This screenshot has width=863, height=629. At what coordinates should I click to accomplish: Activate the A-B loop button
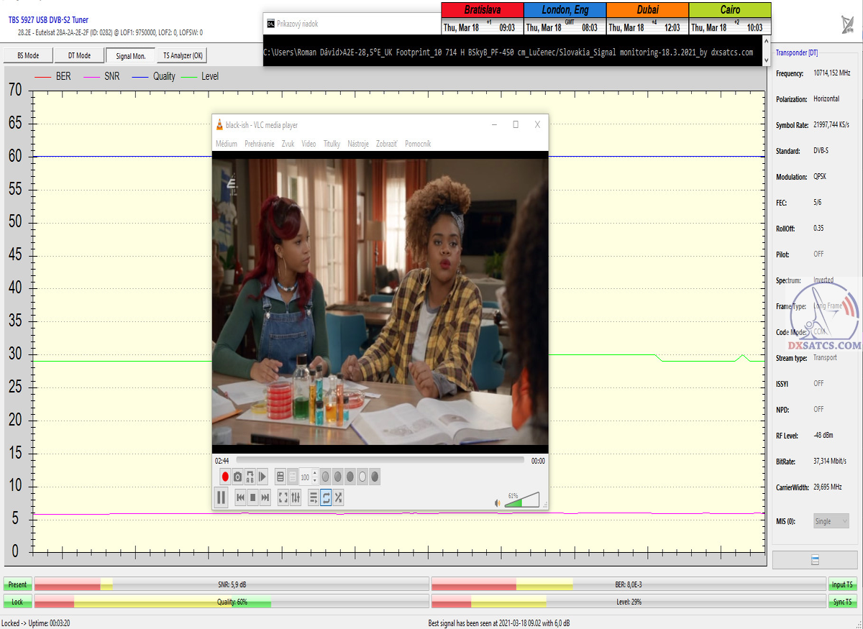[x=250, y=477]
